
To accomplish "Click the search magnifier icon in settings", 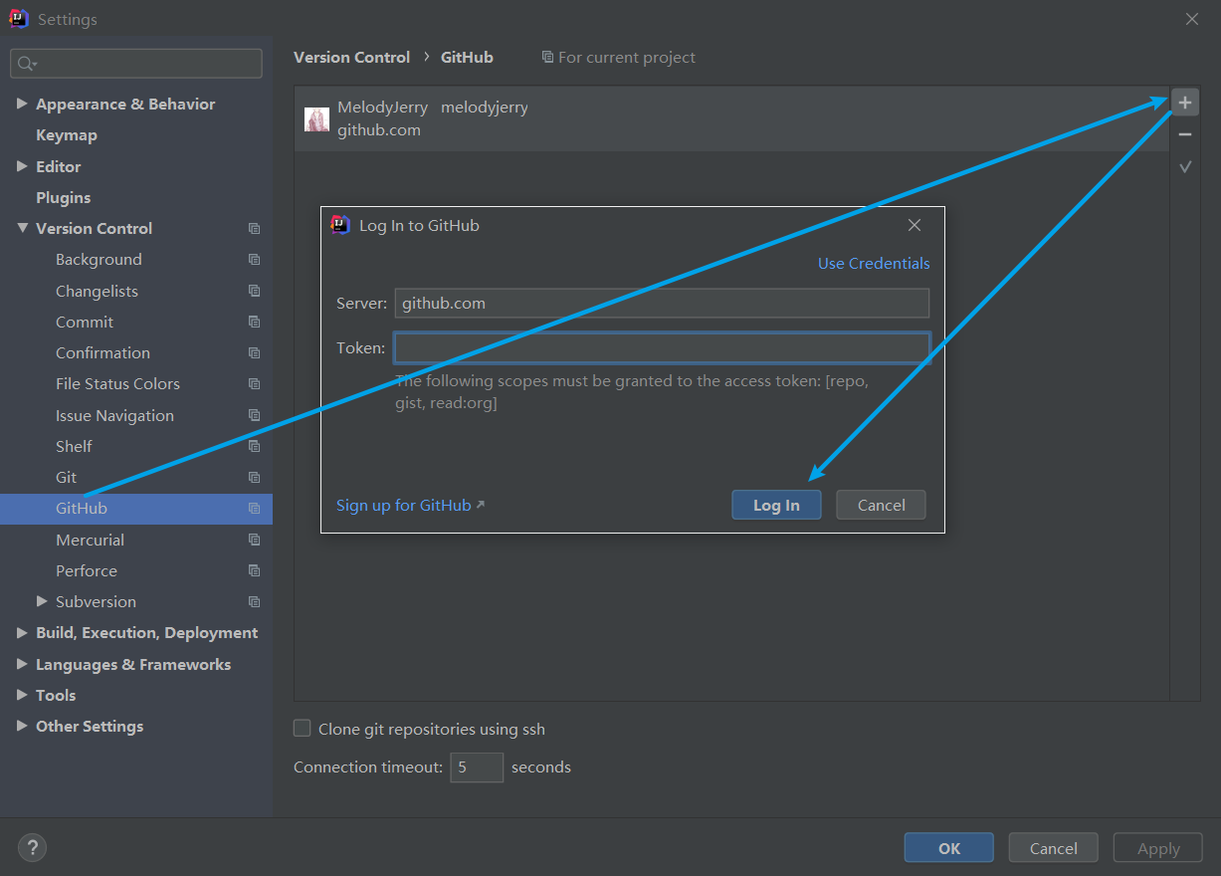I will coord(26,64).
